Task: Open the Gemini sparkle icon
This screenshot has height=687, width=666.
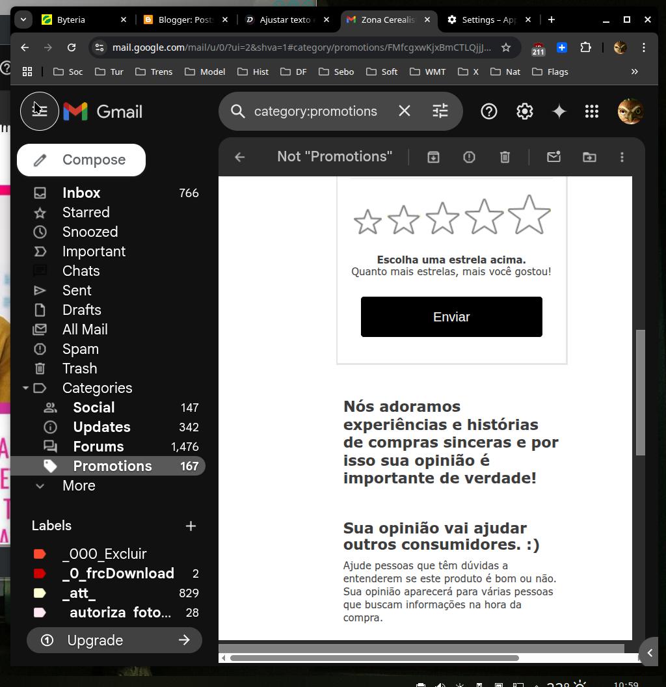Action: pos(559,111)
